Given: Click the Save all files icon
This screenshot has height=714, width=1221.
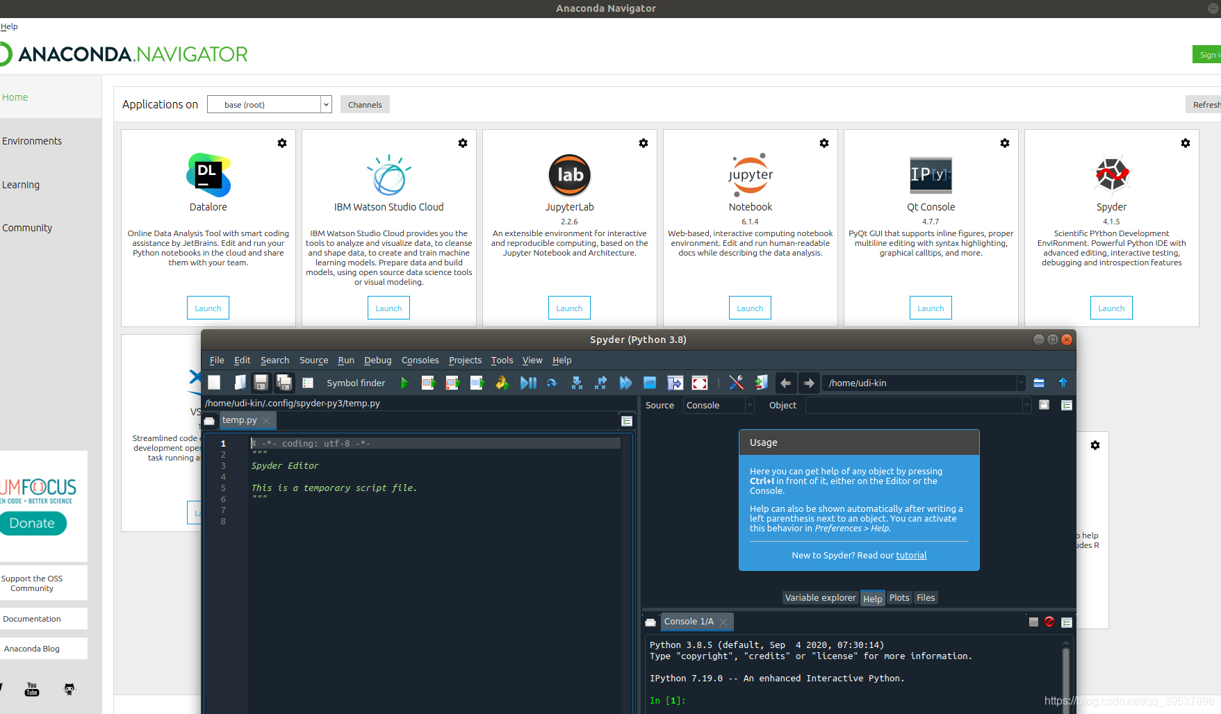Looking at the screenshot, I should (284, 383).
